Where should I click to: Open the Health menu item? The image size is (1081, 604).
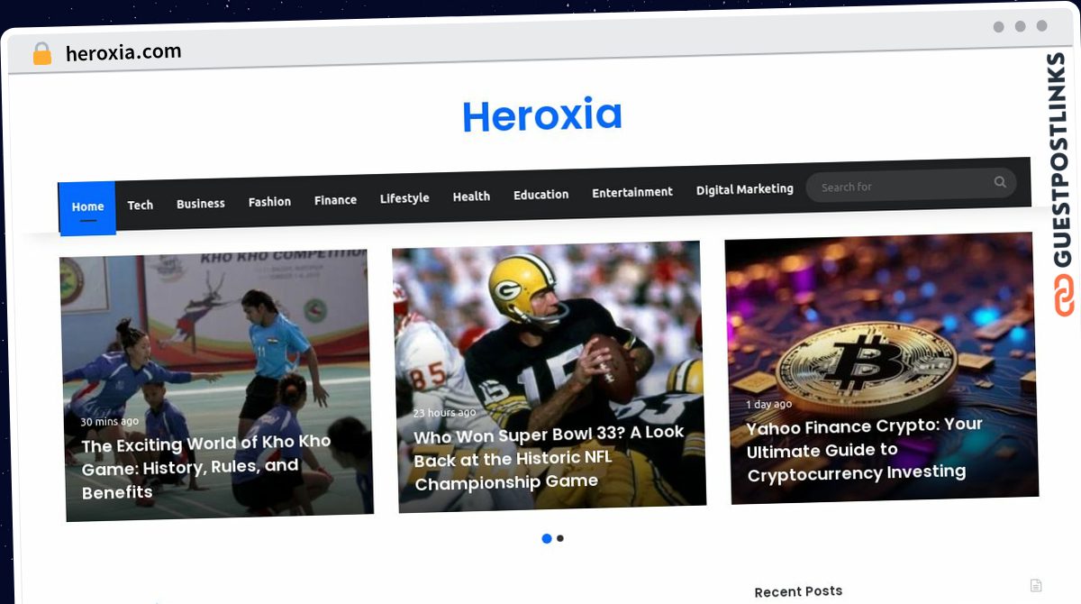tap(471, 197)
